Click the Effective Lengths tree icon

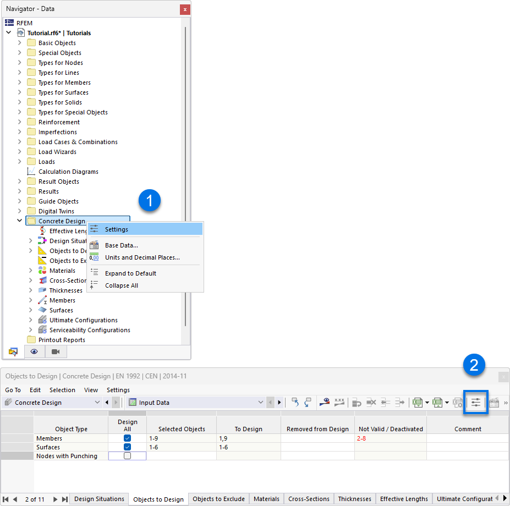pyautogui.click(x=42, y=231)
